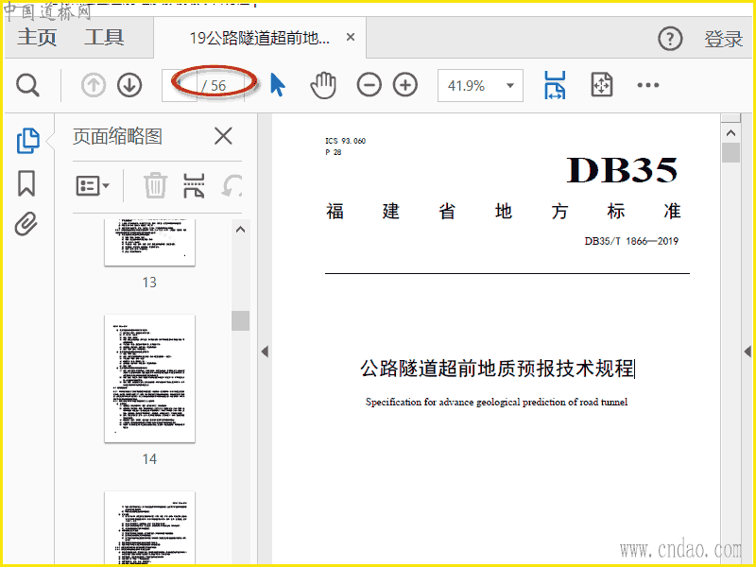Expand the right tools pane arrow

point(747,352)
